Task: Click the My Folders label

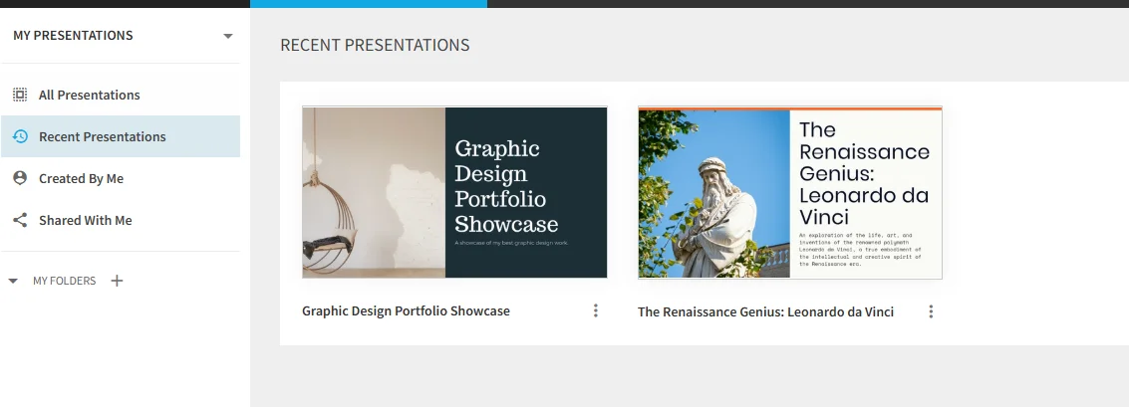Action: 64,281
